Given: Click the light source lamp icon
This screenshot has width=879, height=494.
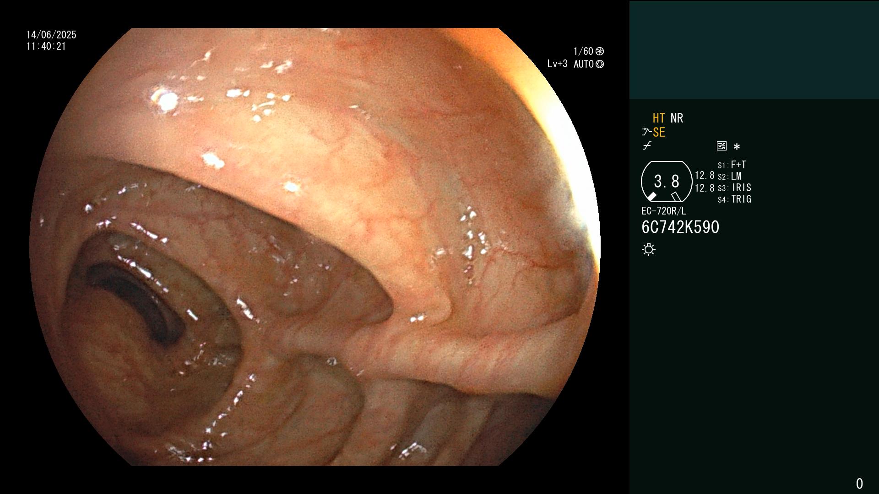Looking at the screenshot, I should (649, 250).
